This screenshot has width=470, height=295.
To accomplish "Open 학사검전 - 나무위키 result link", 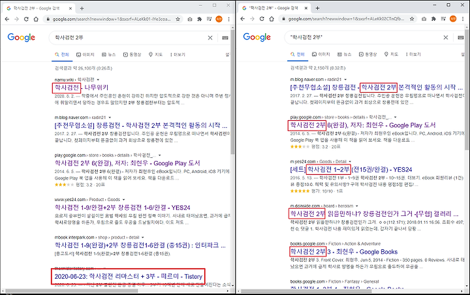I will (x=81, y=87).
